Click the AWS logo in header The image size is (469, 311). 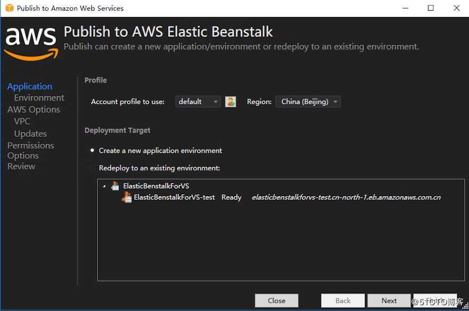[x=31, y=42]
